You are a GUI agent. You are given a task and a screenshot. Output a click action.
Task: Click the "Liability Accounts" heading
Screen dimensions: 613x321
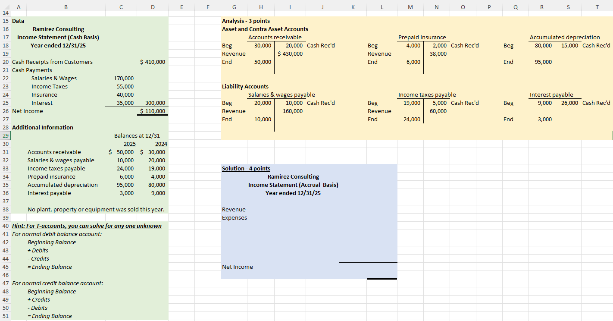coord(245,86)
